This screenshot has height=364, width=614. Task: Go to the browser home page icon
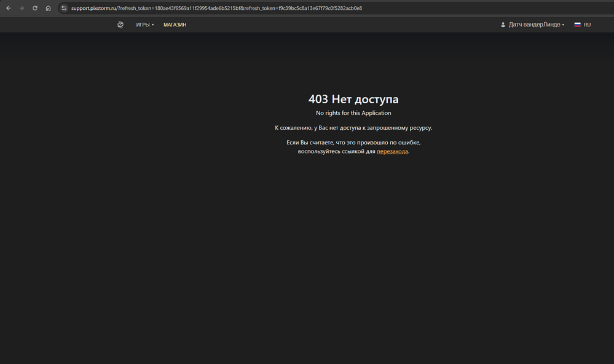pos(48,8)
